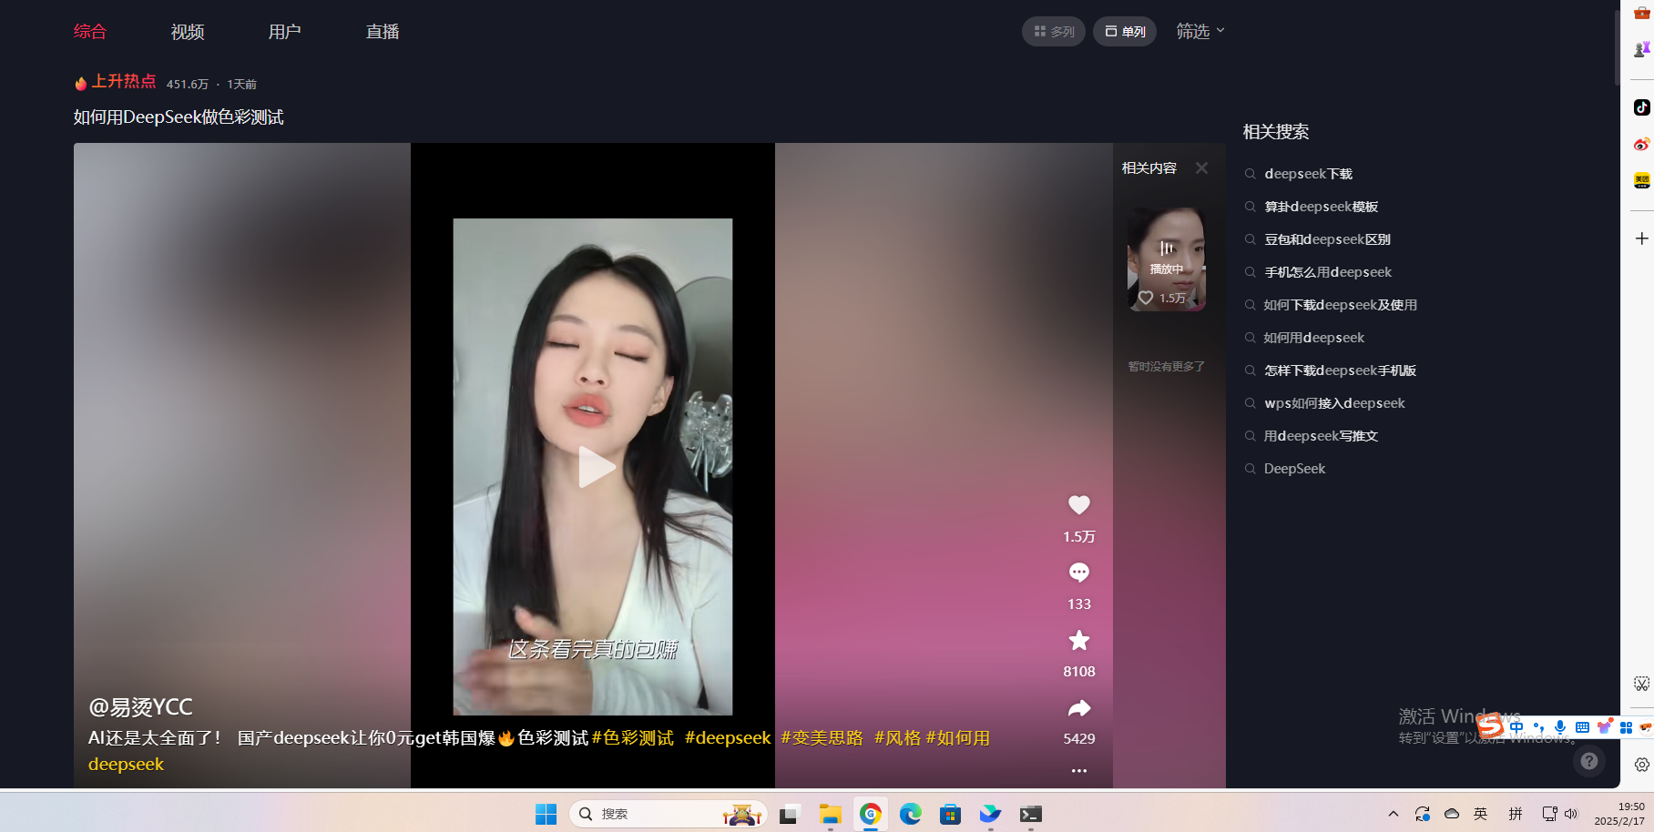
Task: Search related term 手机怎么用deepseek
Action: 1328,272
